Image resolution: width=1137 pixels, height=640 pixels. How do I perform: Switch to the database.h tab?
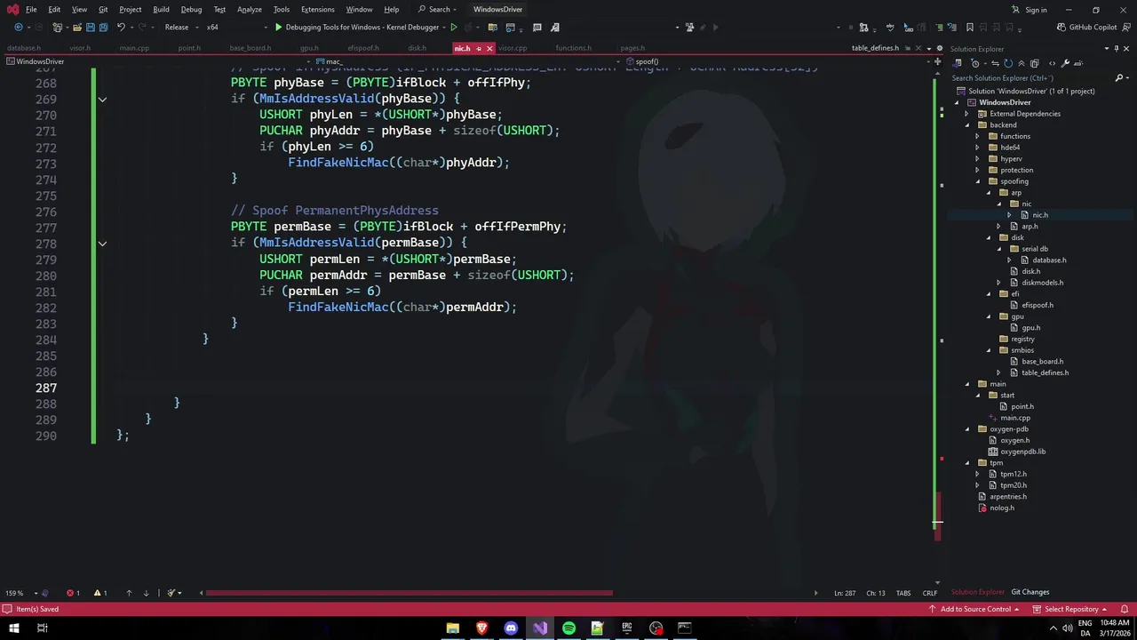24,48
